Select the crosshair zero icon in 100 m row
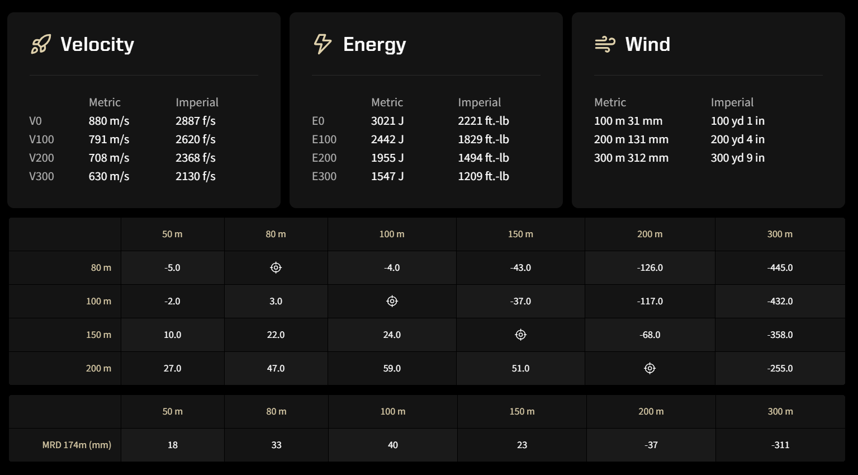This screenshot has height=475, width=858. pos(392,302)
